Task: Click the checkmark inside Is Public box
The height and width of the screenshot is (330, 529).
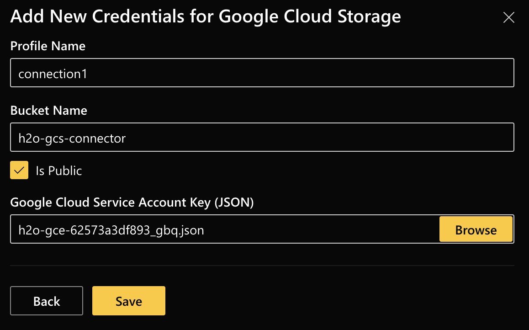Action: (19, 170)
